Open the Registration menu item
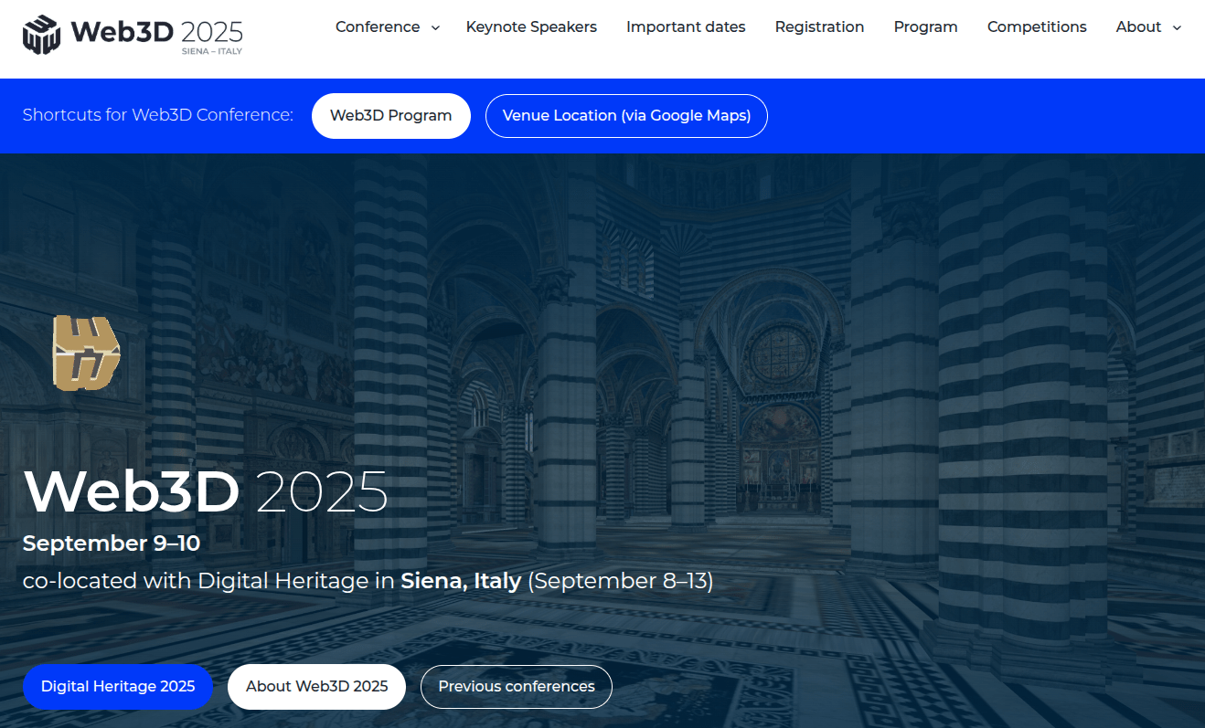 tap(819, 27)
